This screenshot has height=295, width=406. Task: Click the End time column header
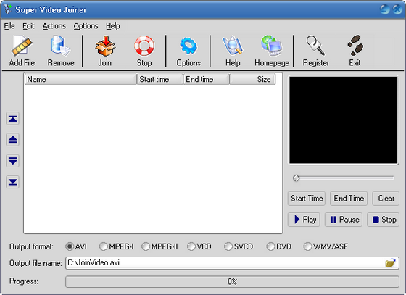coord(206,79)
